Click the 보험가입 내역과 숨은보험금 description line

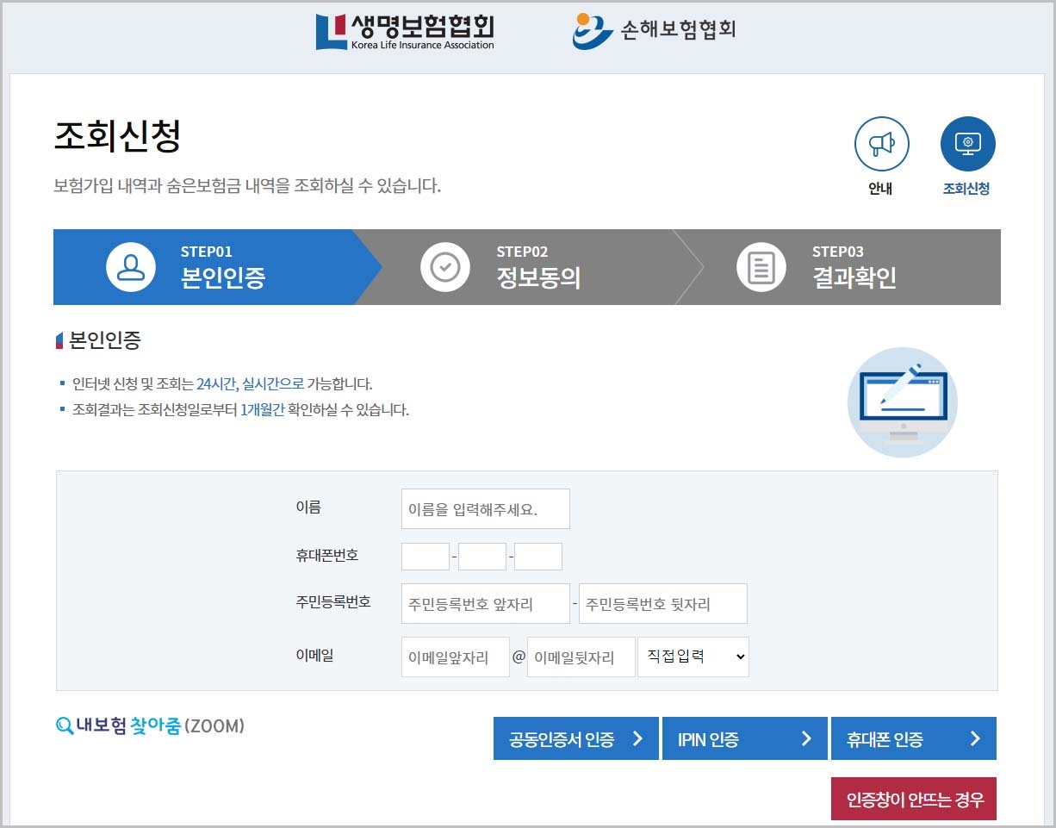tap(247, 185)
